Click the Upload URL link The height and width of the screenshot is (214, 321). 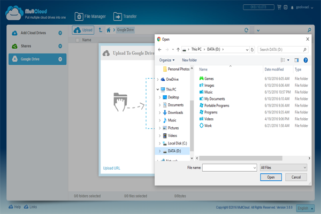click(x=112, y=168)
